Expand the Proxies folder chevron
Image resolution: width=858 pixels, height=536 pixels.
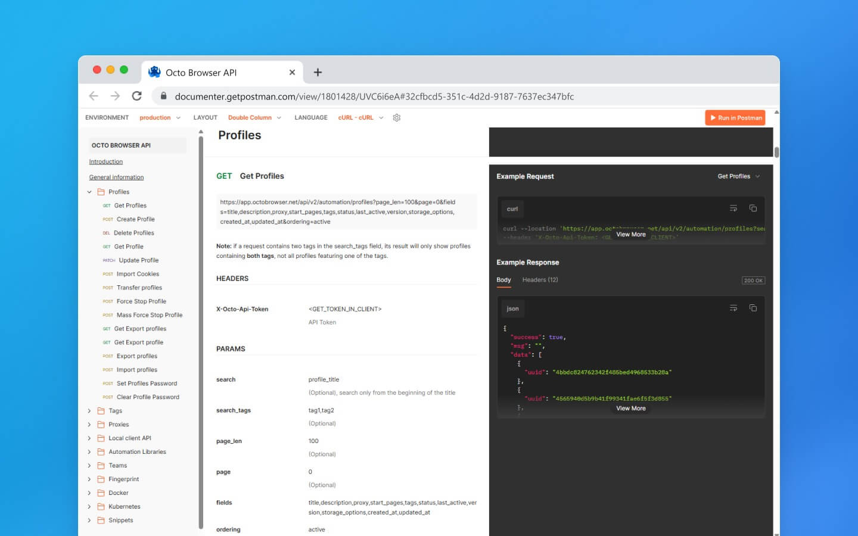tap(89, 425)
